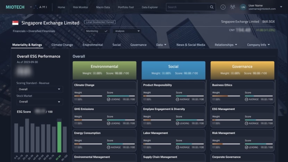Click the search magnifier icon
This screenshot has width=288, height=162.
pyautogui.click(x=212, y=7)
